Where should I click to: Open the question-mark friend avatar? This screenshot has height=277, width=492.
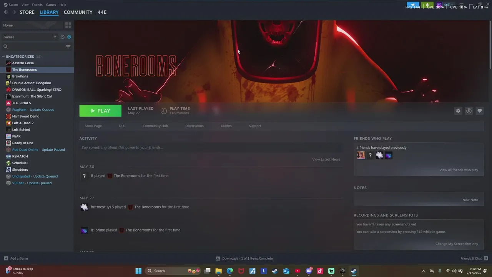tap(370, 155)
